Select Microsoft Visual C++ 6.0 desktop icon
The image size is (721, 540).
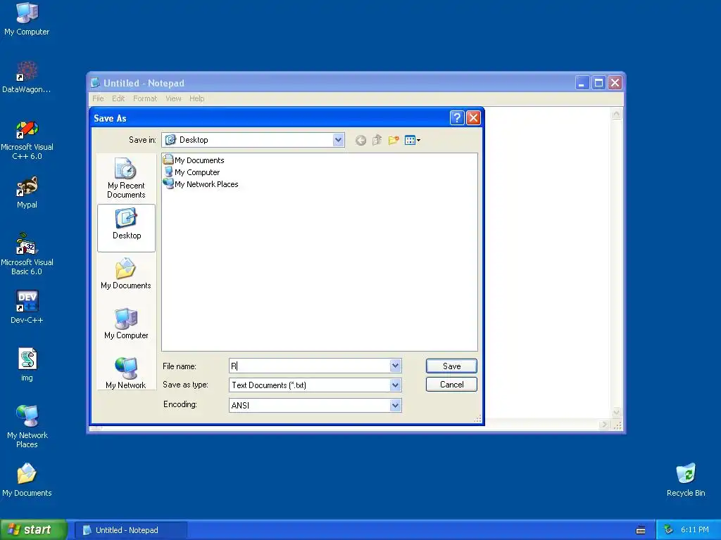(x=27, y=140)
